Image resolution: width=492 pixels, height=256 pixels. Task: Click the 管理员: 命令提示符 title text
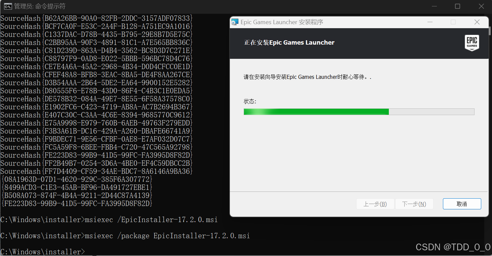40,6
